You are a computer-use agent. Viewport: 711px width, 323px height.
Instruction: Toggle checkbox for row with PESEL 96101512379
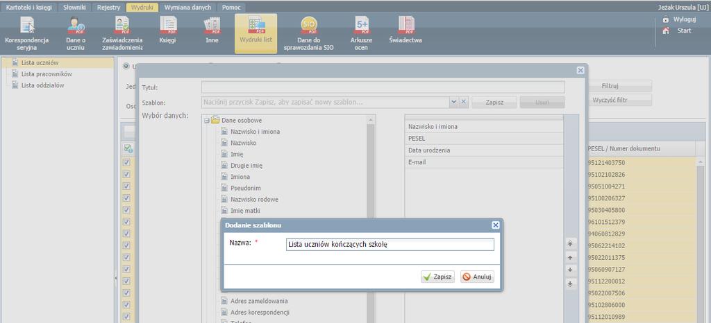point(126,222)
